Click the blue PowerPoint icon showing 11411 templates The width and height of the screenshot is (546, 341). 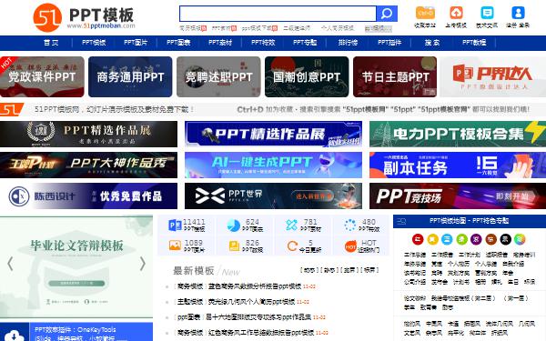pos(175,226)
